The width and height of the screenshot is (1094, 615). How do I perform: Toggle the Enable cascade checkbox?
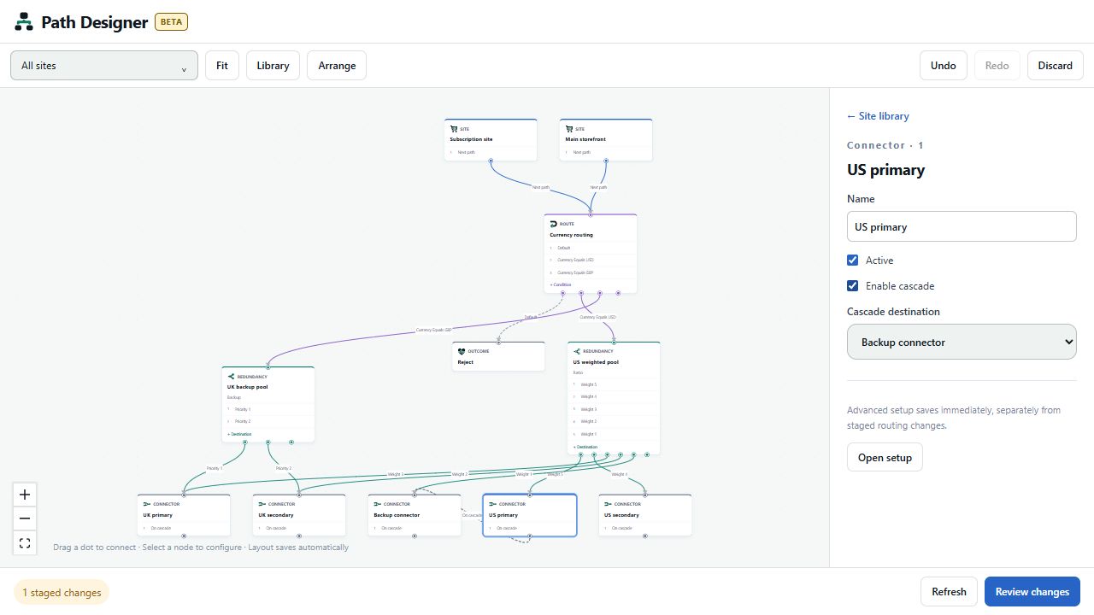pos(852,286)
